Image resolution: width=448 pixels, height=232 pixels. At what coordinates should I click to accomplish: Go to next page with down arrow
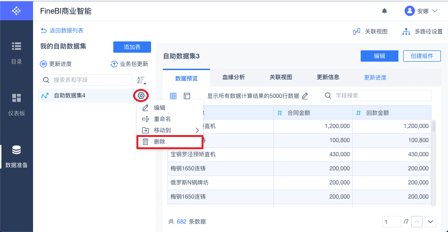(x=430, y=222)
